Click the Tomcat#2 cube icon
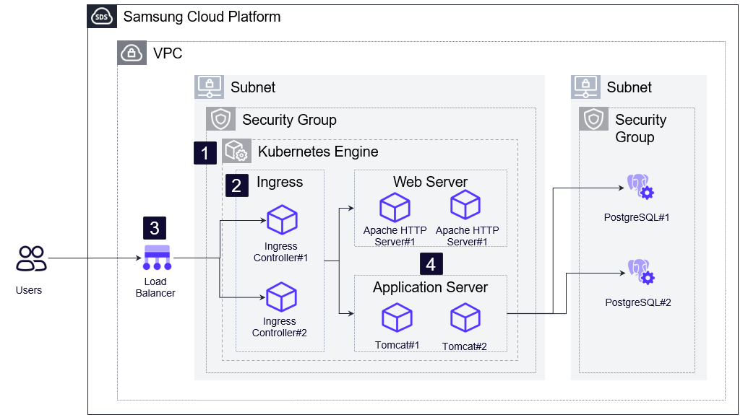 [x=465, y=318]
